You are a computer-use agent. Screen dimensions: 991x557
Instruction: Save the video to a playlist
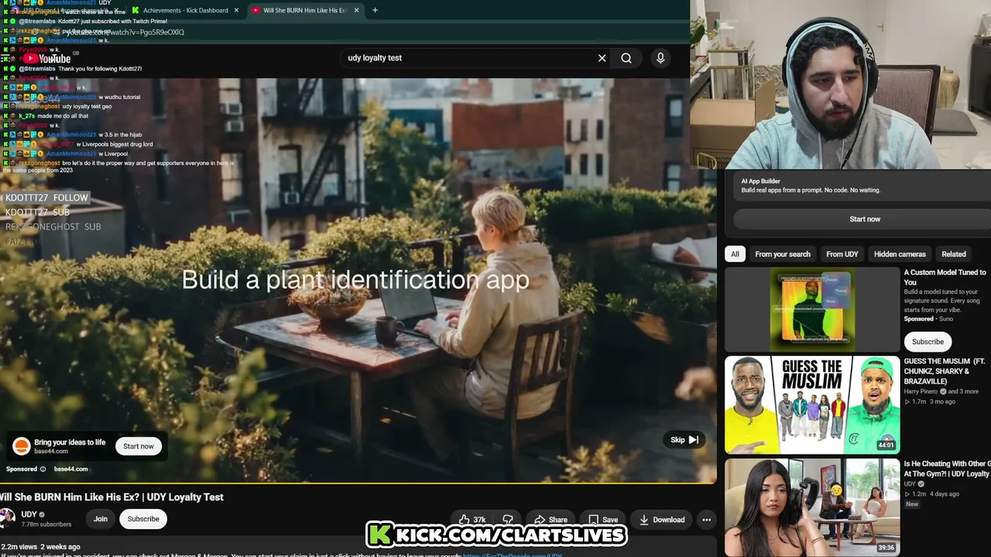point(602,520)
